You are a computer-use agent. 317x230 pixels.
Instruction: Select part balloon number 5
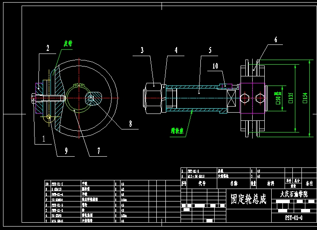[210, 50]
